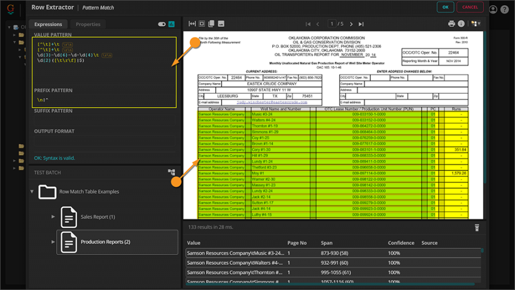Collapse the Row Match Table Examples folder
Screen dimensions: 515x290
point(32,192)
